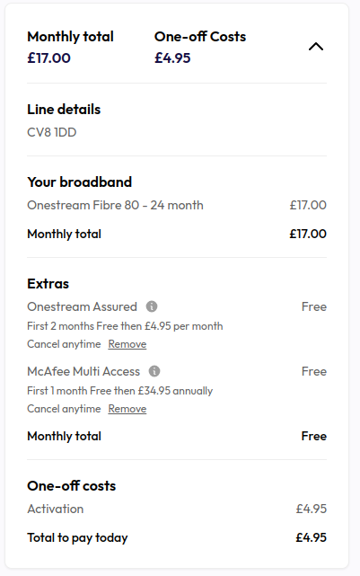The width and height of the screenshot is (360, 576).
Task: Click the CV8 1DD postcode text
Action: pyautogui.click(x=52, y=132)
